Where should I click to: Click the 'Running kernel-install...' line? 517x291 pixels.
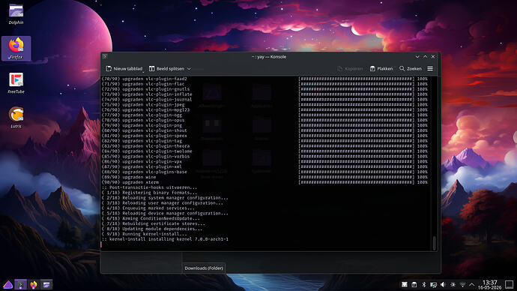click(145, 234)
